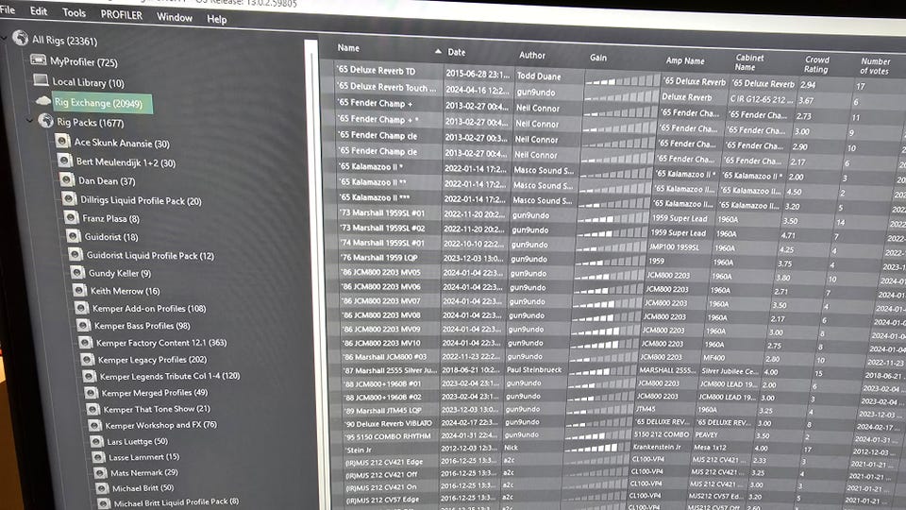Click the Kemper Bass Profiles icon
906x510 pixels.
tap(83, 326)
